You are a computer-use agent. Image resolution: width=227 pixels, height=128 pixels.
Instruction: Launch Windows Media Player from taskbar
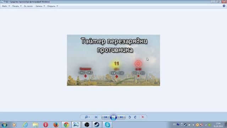(x=14, y=125)
